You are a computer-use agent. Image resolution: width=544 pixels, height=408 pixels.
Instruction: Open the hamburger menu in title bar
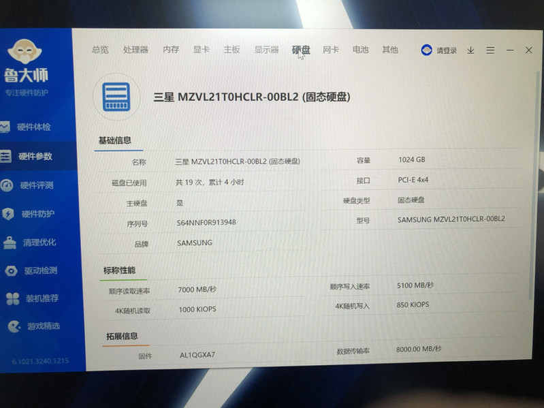click(490, 50)
